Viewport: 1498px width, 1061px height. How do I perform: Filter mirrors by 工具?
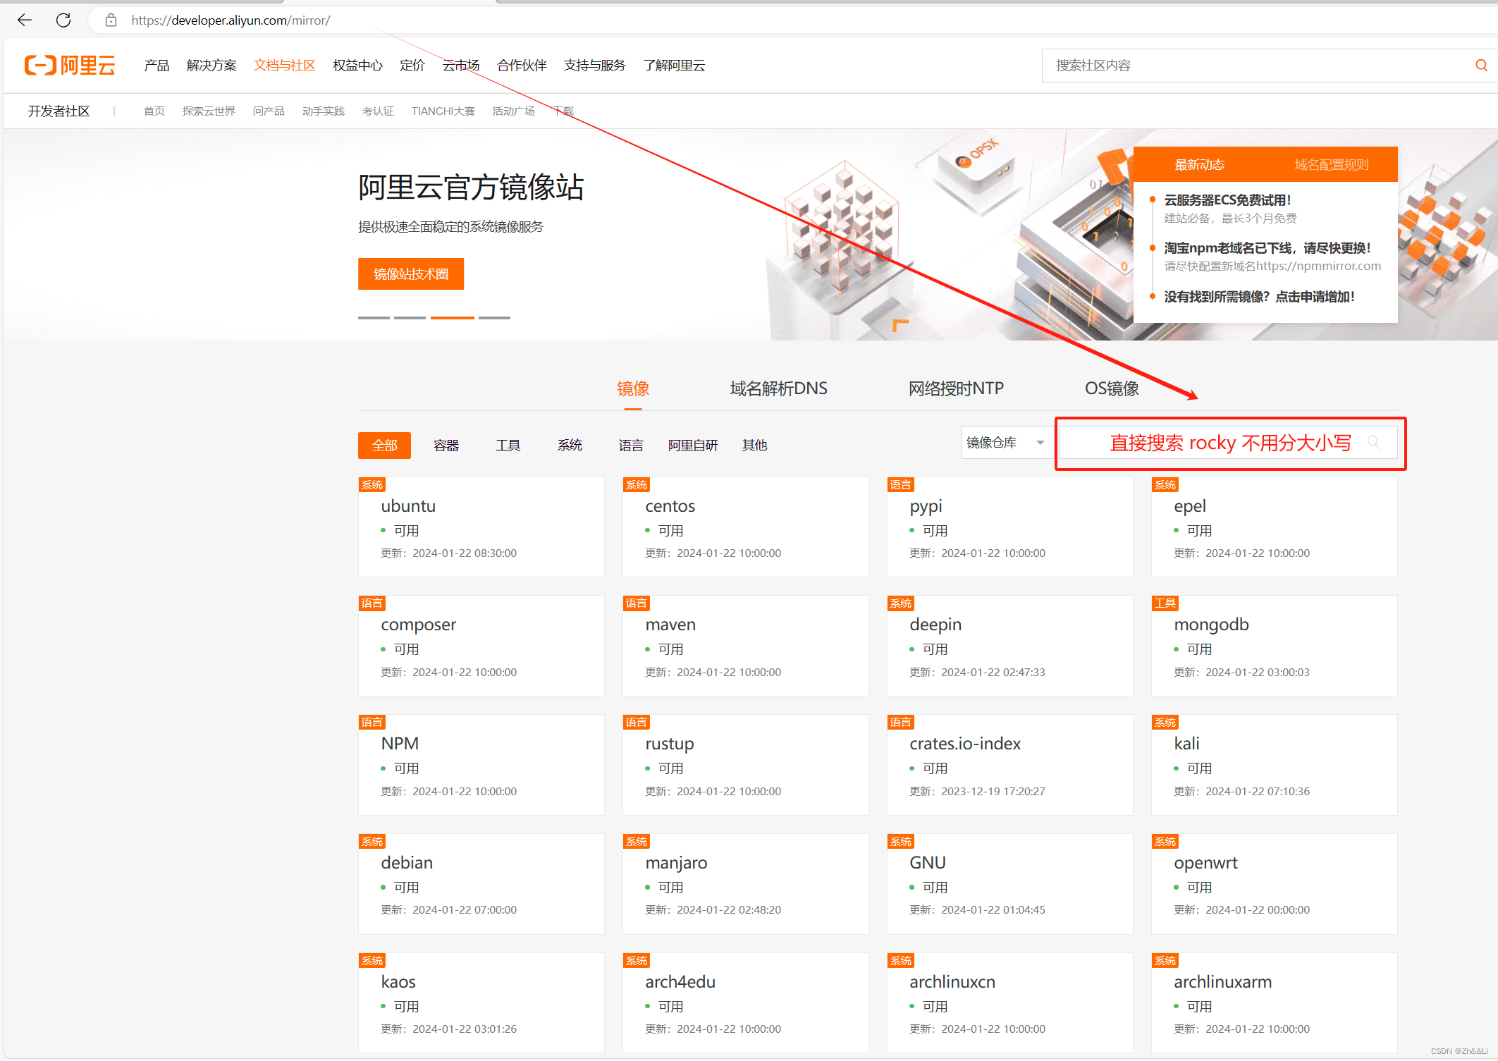(x=508, y=446)
